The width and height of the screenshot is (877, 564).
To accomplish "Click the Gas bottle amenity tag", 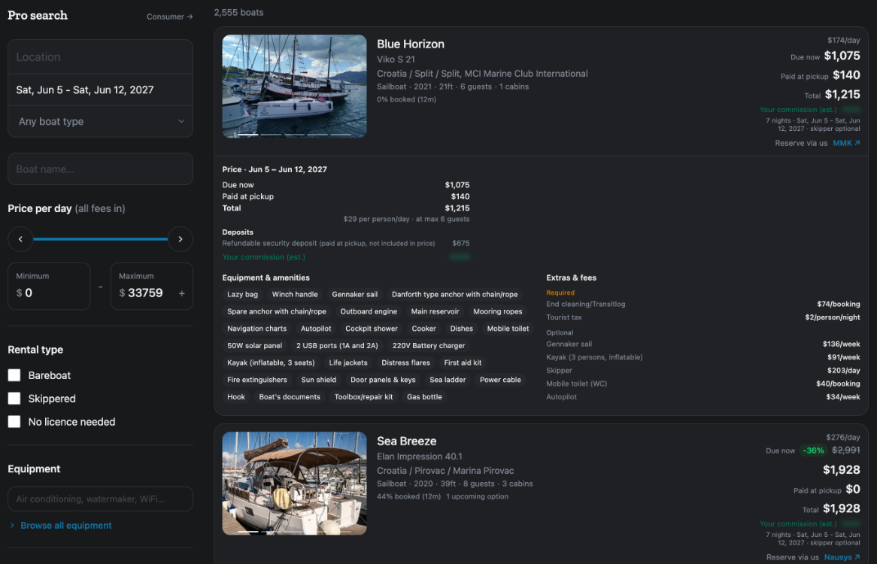I will click(424, 397).
